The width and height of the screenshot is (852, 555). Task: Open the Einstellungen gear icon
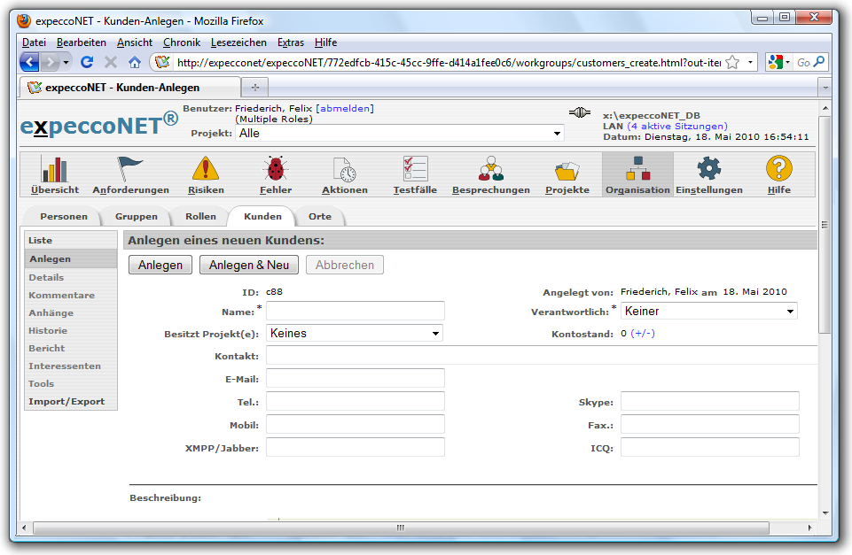pos(708,169)
